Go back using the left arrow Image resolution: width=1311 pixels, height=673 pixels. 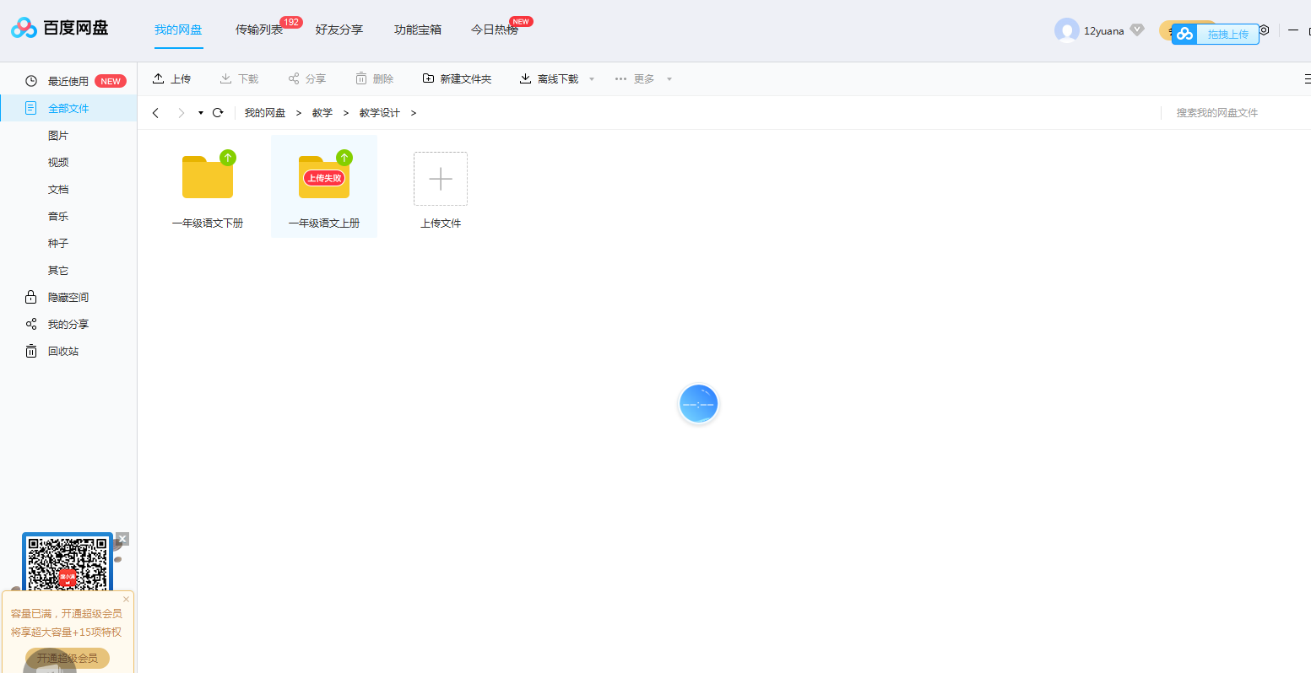coord(155,113)
